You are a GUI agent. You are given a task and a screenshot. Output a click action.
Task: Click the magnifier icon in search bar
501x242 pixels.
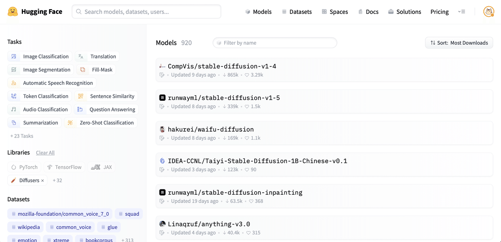[x=79, y=12]
